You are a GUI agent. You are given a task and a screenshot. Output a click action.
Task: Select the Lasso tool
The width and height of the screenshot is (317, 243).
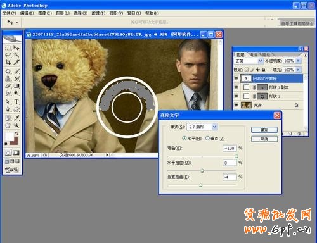8,55
